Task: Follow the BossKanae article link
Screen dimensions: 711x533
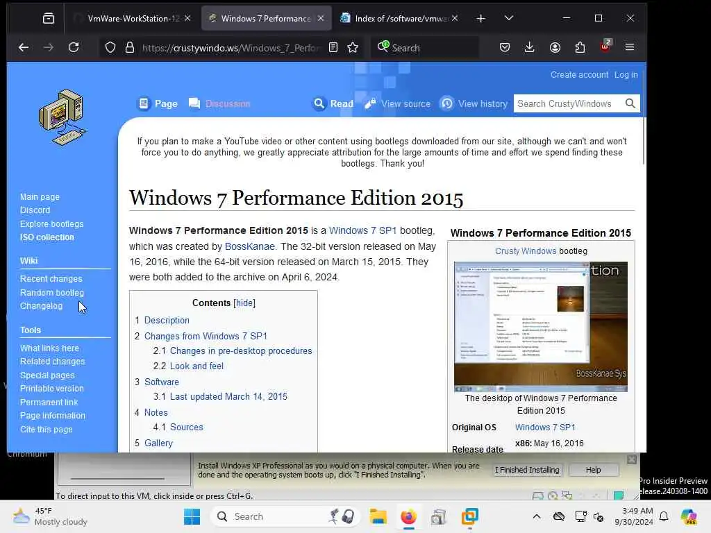Action: pyautogui.click(x=250, y=246)
